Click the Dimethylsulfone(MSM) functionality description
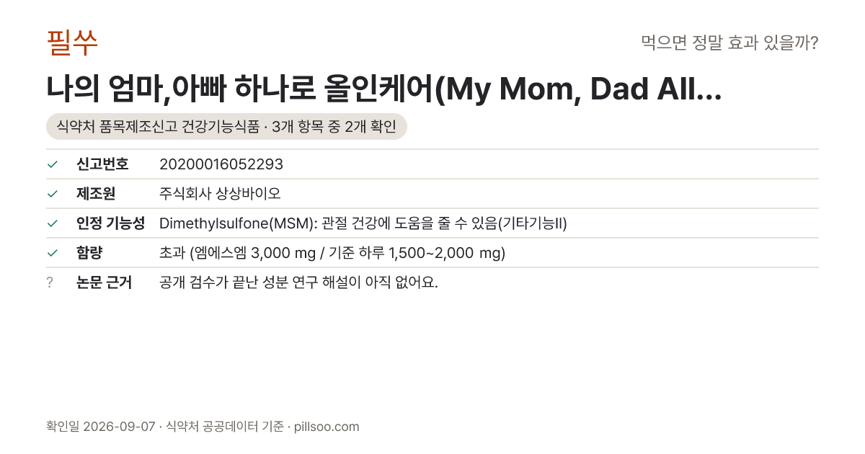This screenshot has height=454, width=865. tap(363, 223)
